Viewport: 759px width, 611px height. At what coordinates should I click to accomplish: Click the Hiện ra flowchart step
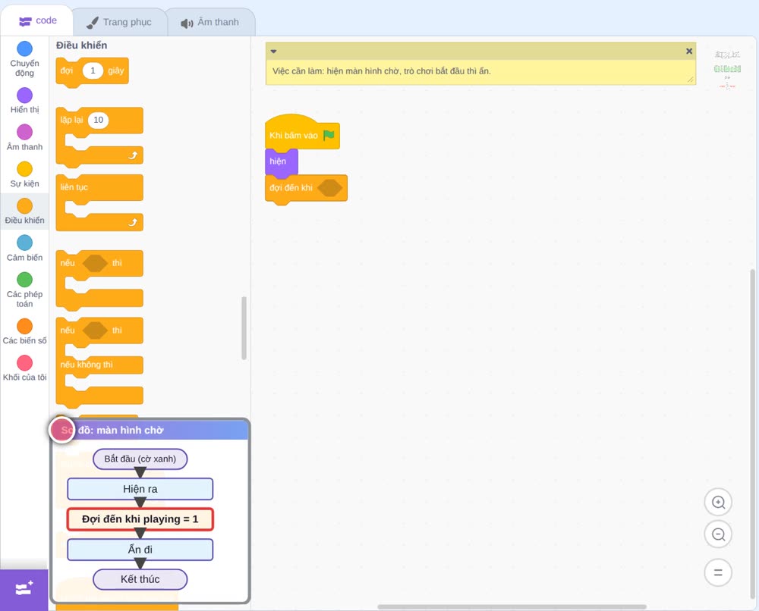pyautogui.click(x=140, y=489)
